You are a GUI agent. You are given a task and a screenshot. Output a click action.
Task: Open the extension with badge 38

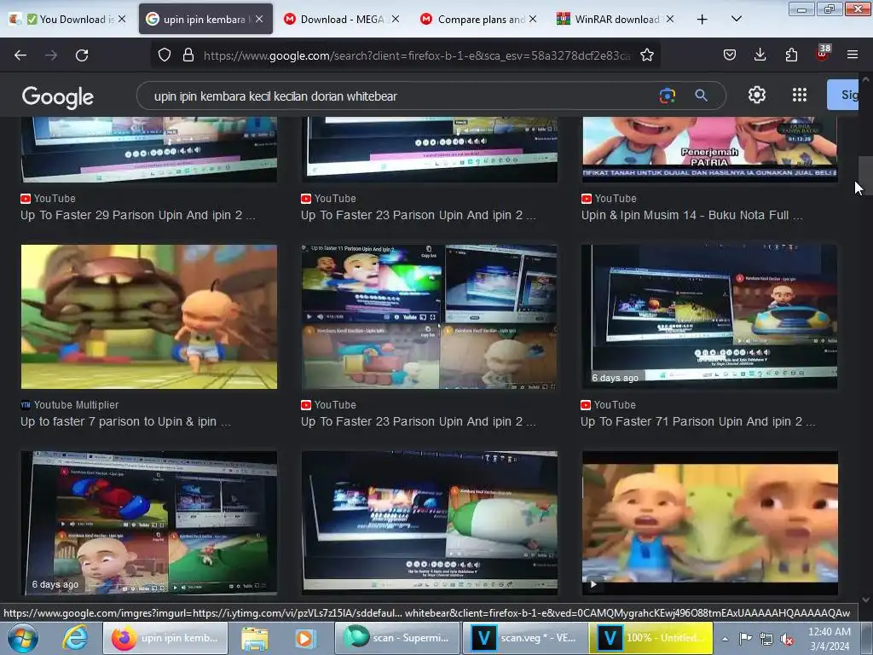(x=823, y=54)
